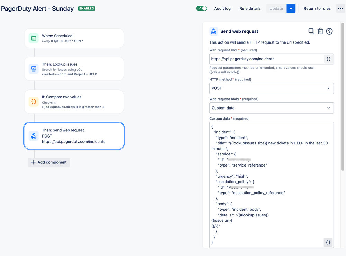Click the Lookup issues monitor icon

click(x=34, y=69)
